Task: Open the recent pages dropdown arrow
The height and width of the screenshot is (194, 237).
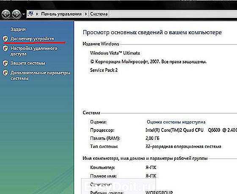Action: click(x=24, y=14)
